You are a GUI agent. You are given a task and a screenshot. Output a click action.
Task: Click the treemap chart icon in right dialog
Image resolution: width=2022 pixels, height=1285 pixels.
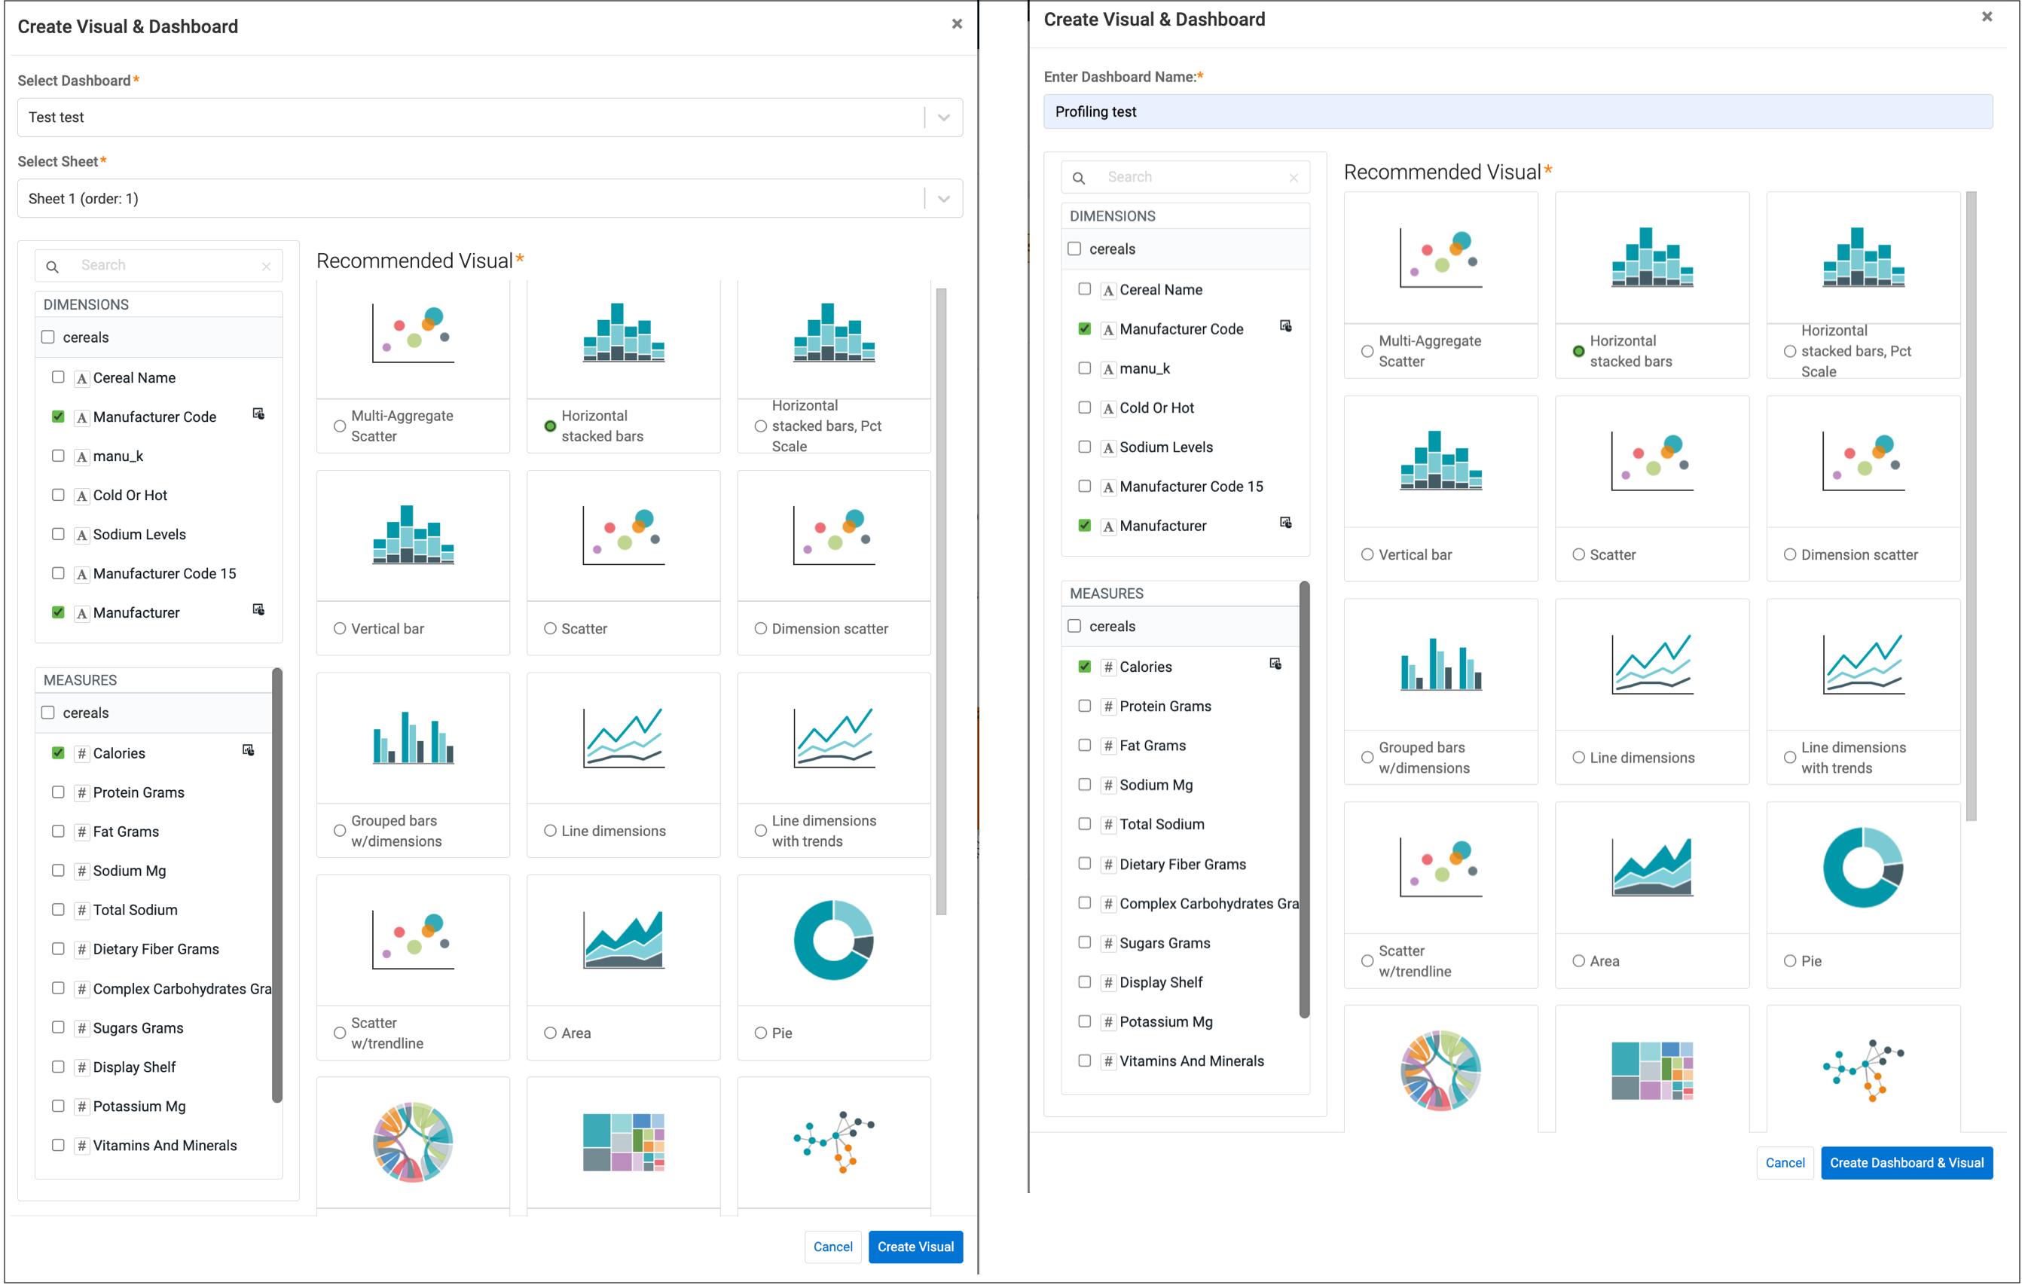(1651, 1070)
